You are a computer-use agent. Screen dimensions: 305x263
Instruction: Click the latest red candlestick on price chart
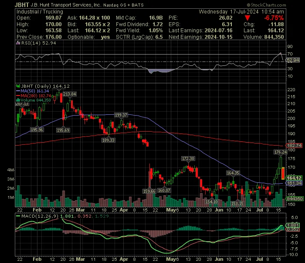pyautogui.click(x=283, y=173)
